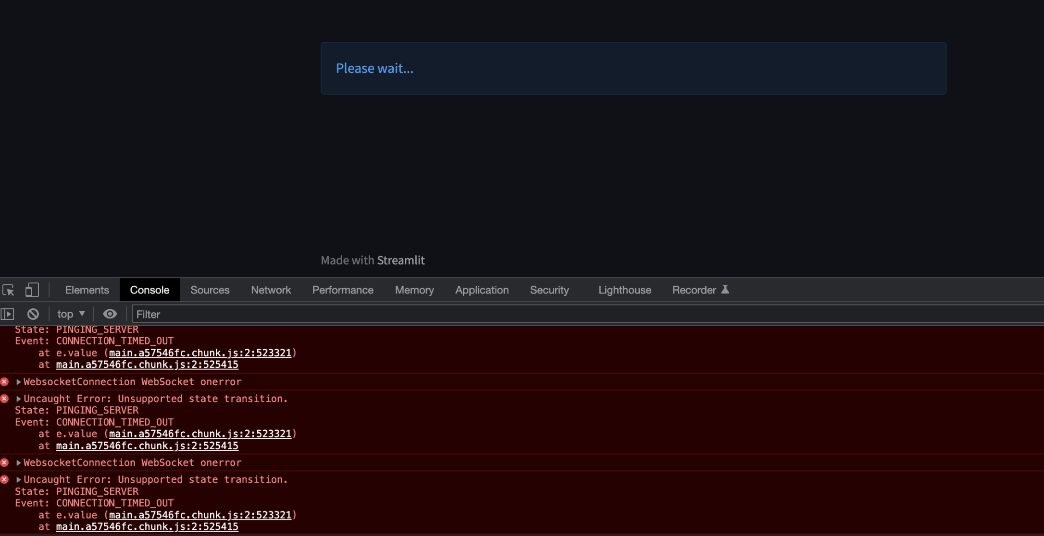The width and height of the screenshot is (1044, 536).
Task: Collapse the last Uncaught Error triangle
Action: pyautogui.click(x=19, y=480)
